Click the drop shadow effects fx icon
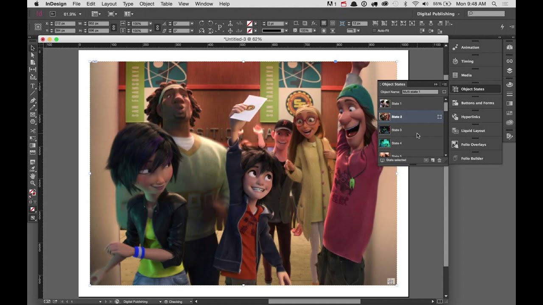This screenshot has width=543, height=305. 313,23
